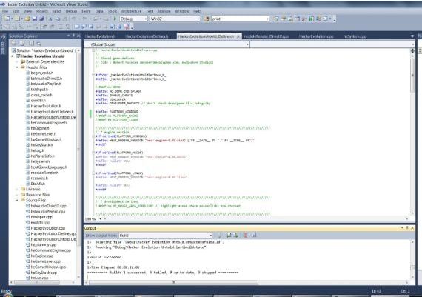Select bshInput.cpp source file

coord(41,217)
